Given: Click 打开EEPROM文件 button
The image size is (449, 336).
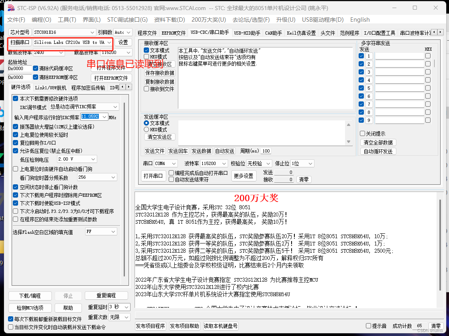Looking at the screenshot, I should 111,78.
